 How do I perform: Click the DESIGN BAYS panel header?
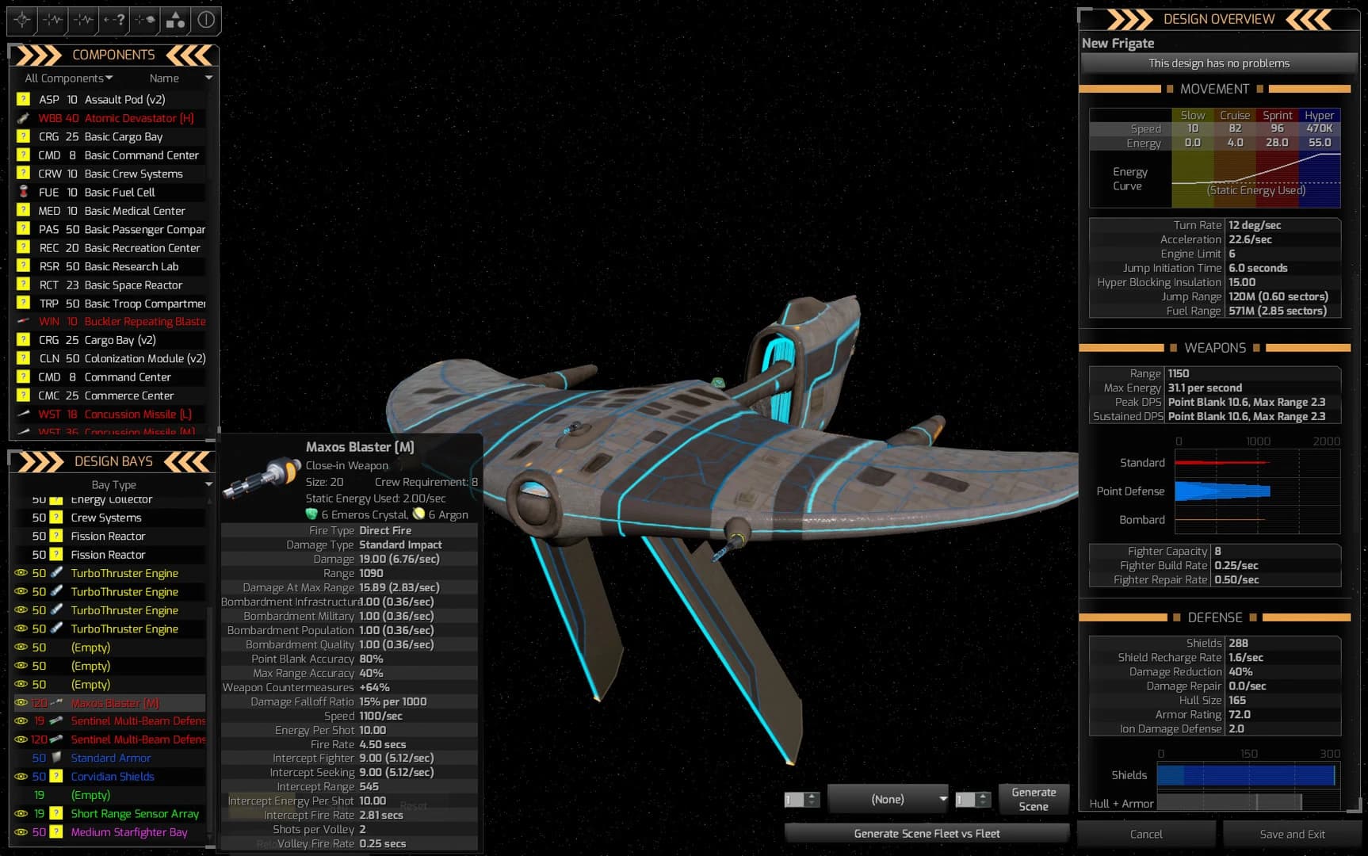click(113, 460)
